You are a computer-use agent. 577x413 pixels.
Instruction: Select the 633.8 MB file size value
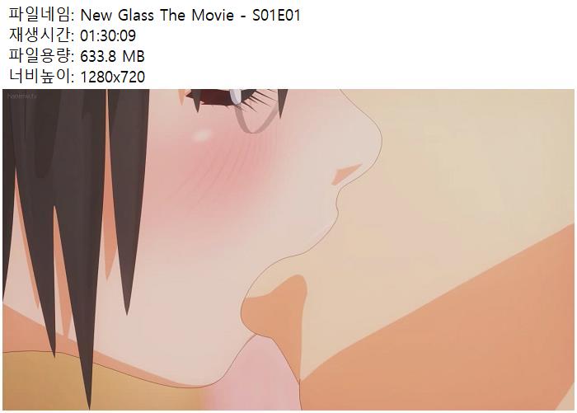click(112, 56)
